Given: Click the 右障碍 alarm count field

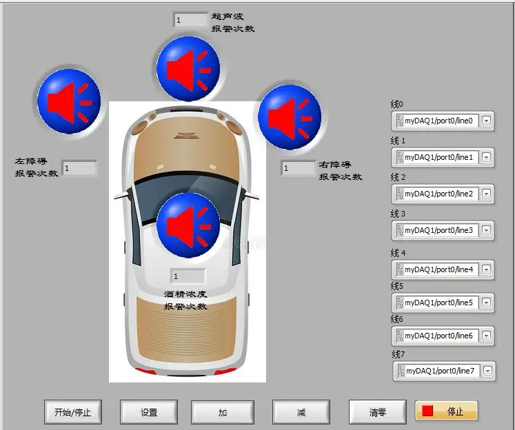Looking at the screenshot, I should (299, 168).
